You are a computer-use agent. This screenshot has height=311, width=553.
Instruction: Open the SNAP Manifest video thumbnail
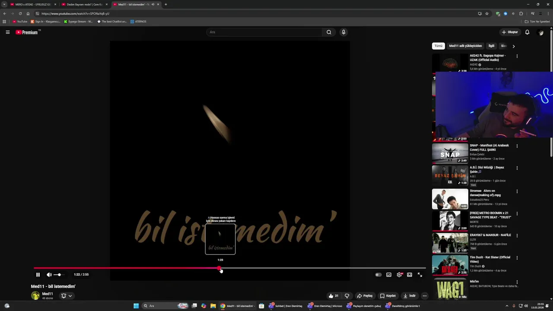(x=450, y=153)
